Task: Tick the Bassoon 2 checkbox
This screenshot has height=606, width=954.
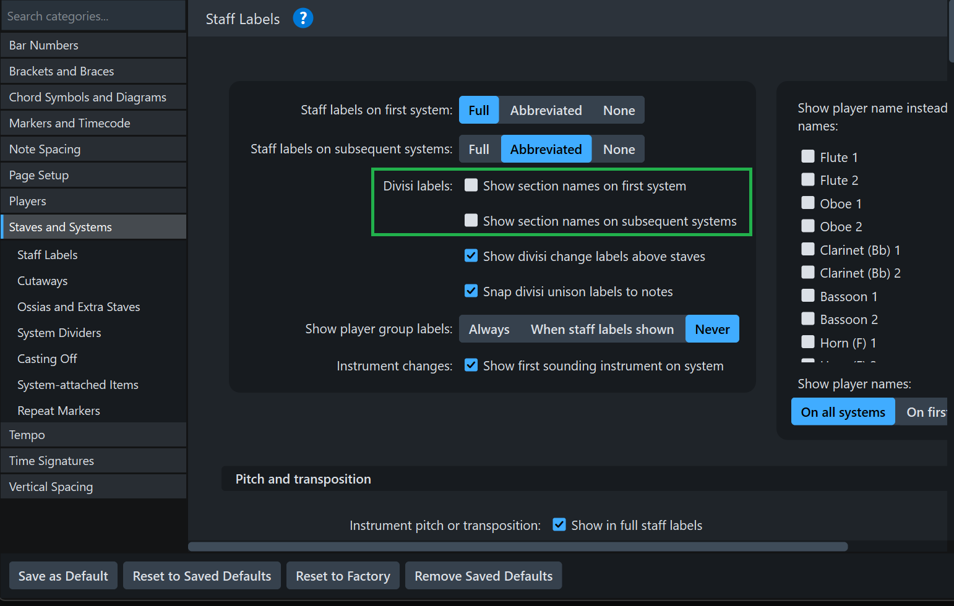Action: click(808, 319)
